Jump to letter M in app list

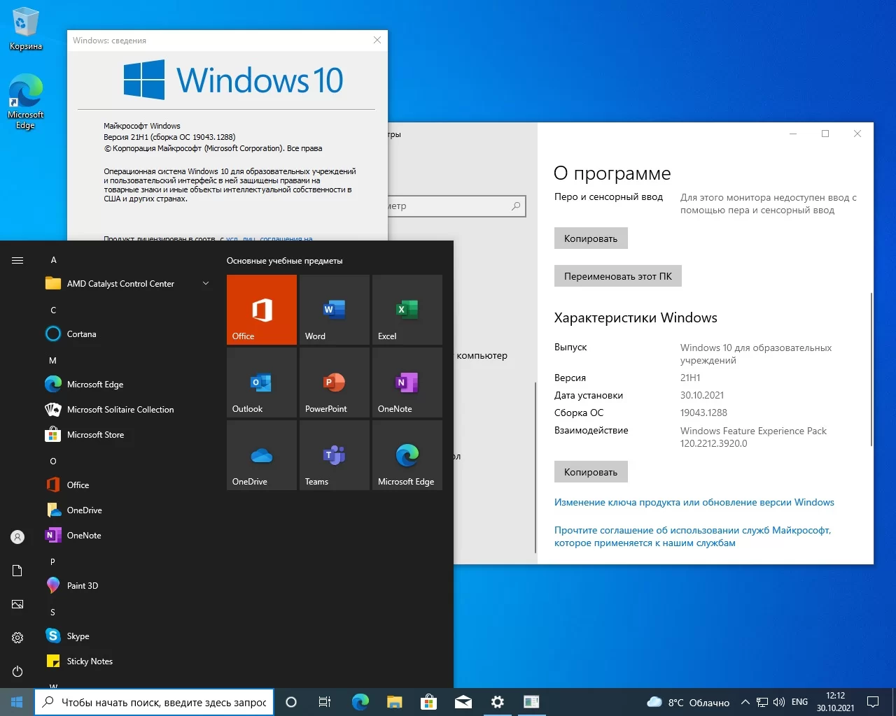pos(53,361)
